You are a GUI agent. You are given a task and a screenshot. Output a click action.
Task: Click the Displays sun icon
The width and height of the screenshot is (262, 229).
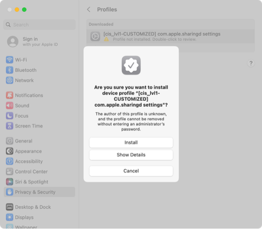point(9,217)
